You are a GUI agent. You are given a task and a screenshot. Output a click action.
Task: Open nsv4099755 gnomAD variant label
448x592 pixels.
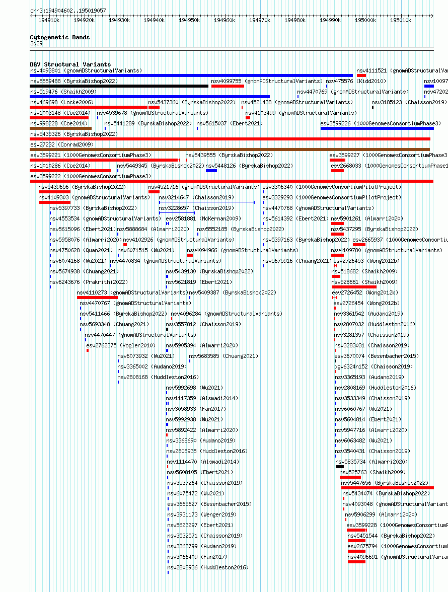coord(267,81)
